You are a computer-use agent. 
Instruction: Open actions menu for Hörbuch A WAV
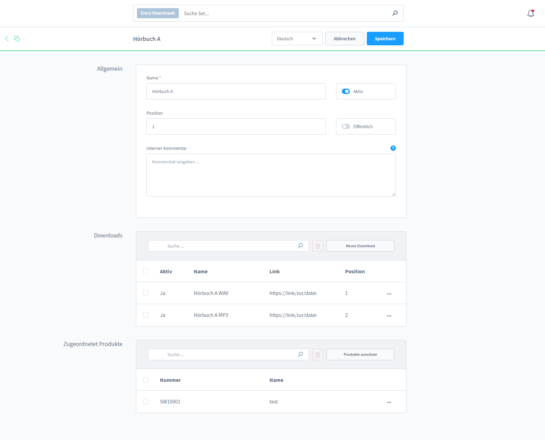click(389, 294)
